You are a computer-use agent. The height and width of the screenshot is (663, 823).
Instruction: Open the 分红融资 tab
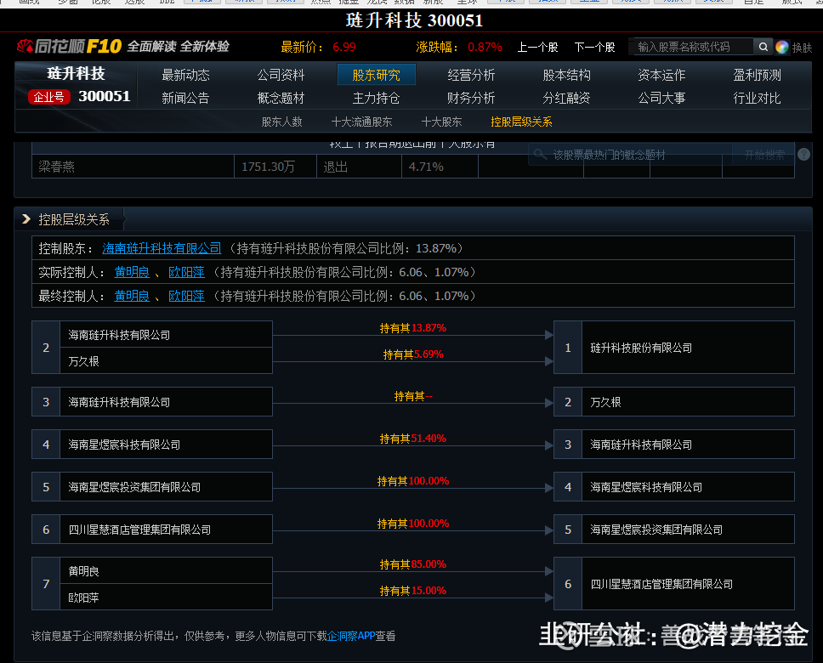pyautogui.click(x=566, y=98)
